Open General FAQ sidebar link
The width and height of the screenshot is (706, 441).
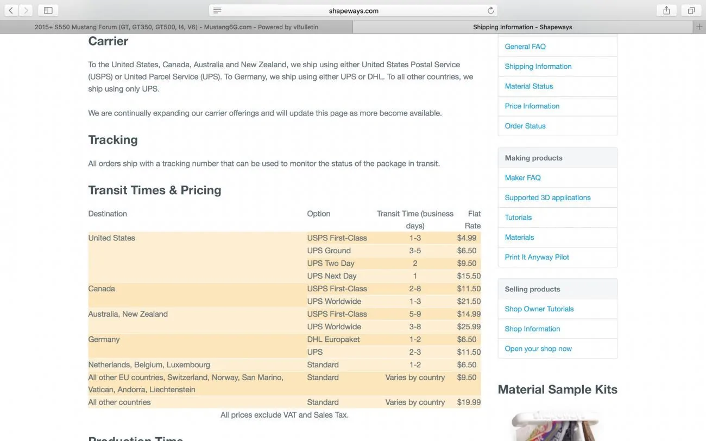[x=525, y=47]
